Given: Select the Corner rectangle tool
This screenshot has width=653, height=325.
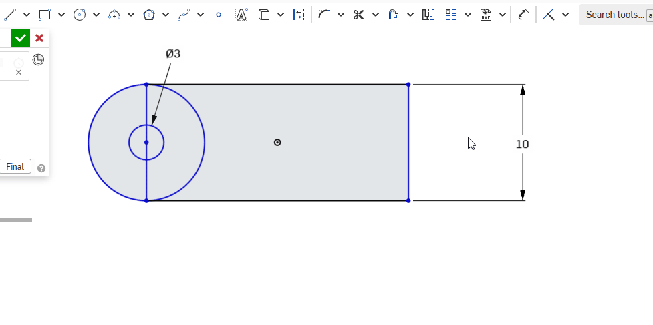Looking at the screenshot, I should pyautogui.click(x=45, y=15).
